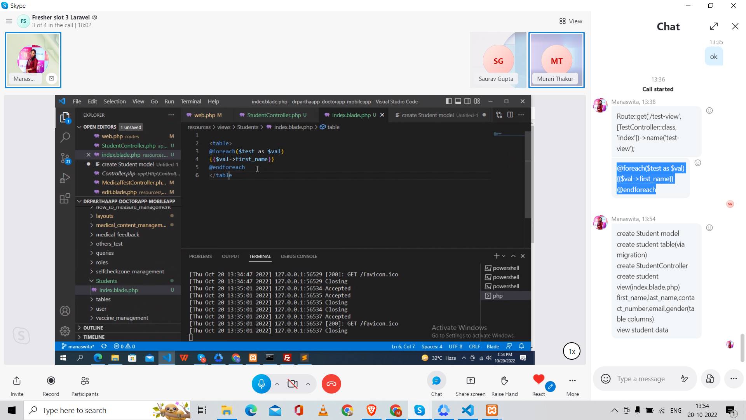Change call layout with View button
The image size is (746, 420).
[570, 21]
